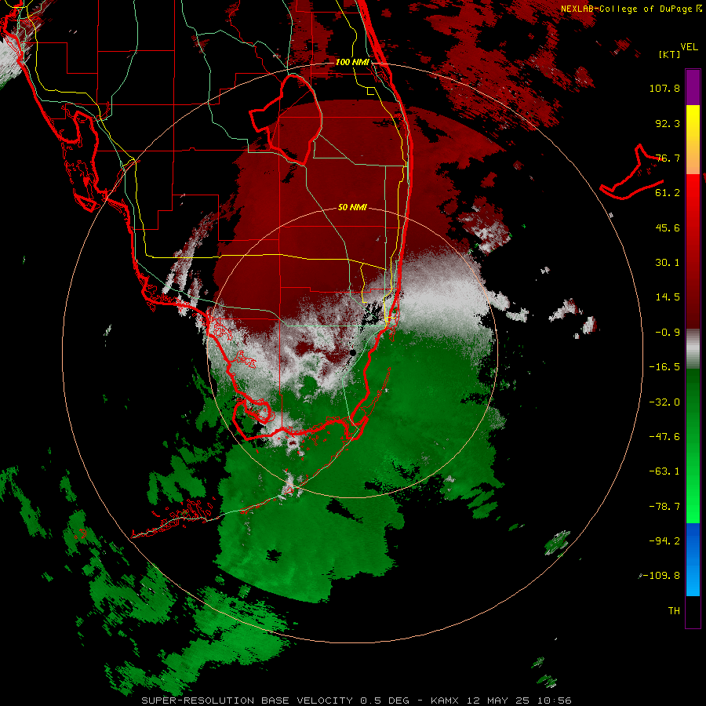The image size is (706, 706).
Task: Click the black radar site dot
Action: pyautogui.click(x=353, y=353)
